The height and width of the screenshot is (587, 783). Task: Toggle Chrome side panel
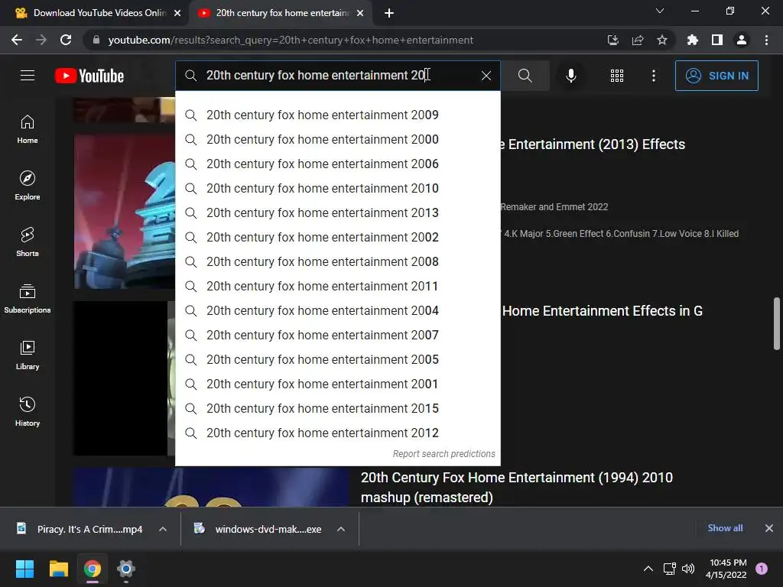pyautogui.click(x=717, y=40)
